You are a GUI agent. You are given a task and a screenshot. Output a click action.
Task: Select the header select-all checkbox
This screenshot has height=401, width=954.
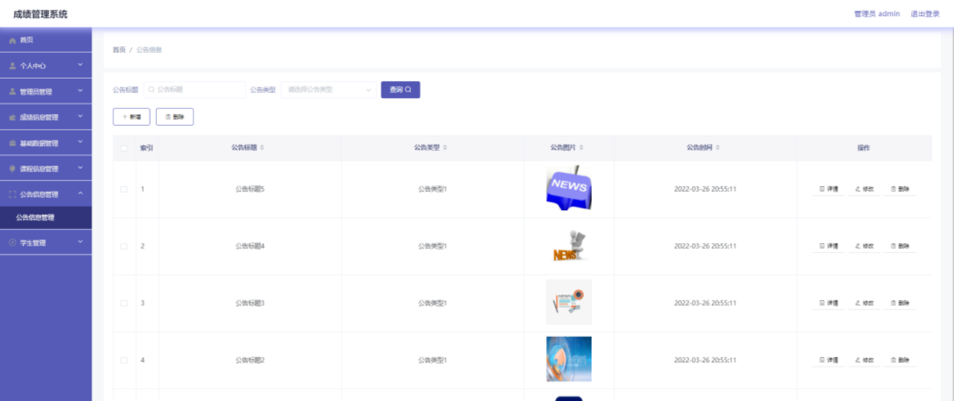coord(124,148)
